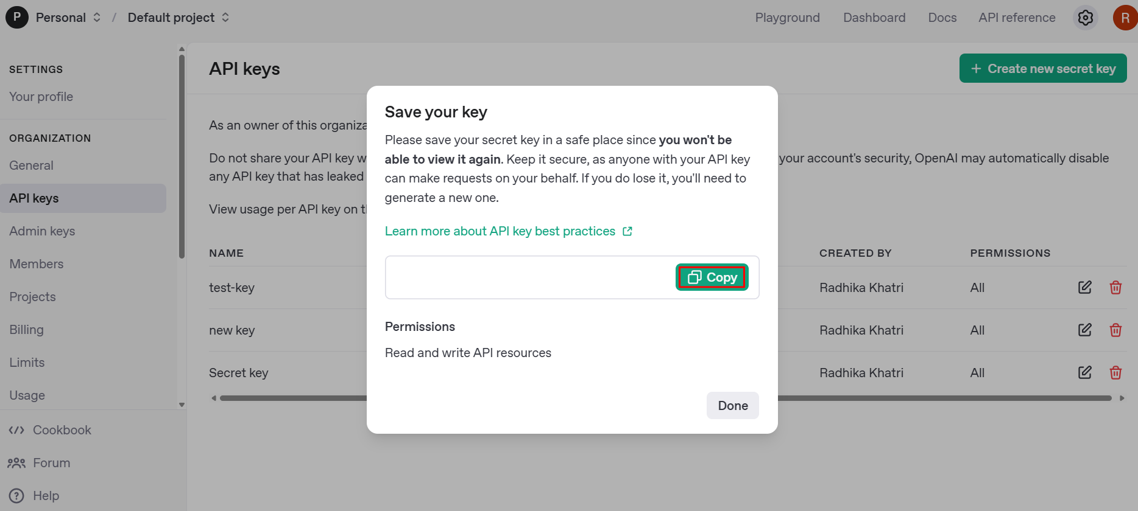The width and height of the screenshot is (1138, 511).
Task: Click the Cookbook code icon
Action: (16, 430)
